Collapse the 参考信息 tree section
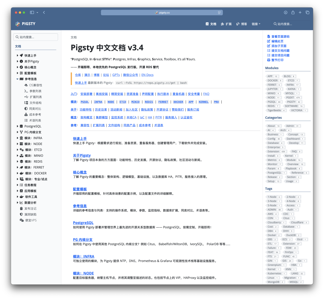 pyautogui.click(x=17, y=79)
